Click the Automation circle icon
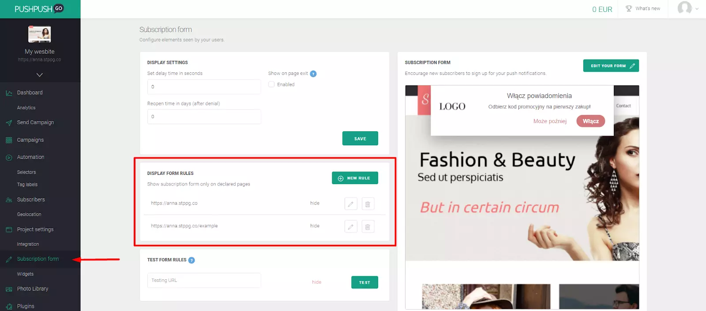Image resolution: width=706 pixels, height=311 pixels. 9,157
